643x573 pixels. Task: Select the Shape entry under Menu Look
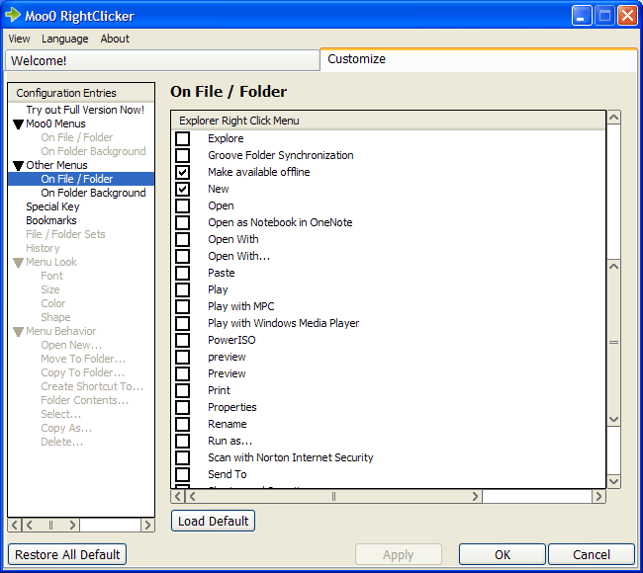[55, 317]
